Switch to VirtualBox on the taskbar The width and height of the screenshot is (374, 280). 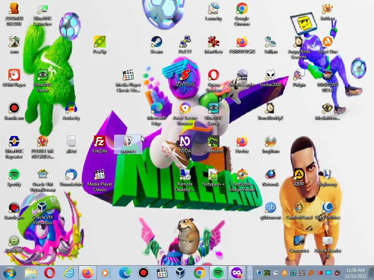180,273
